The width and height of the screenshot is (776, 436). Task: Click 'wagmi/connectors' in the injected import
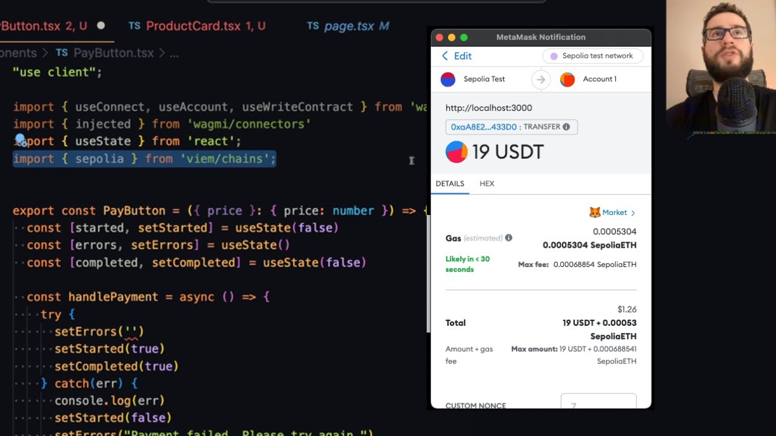tap(249, 124)
